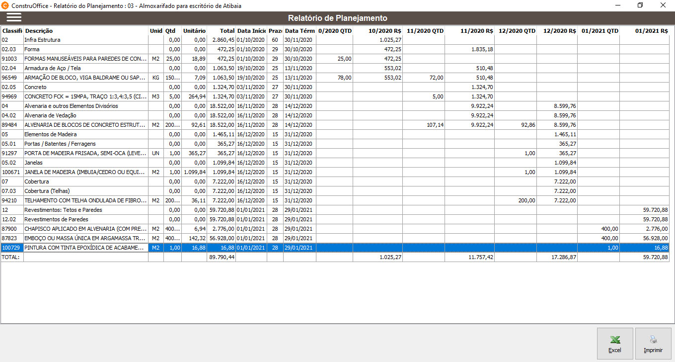Viewport: 675px width, 362px height.
Task: Click 11/2020 QTD value 107,14
Action: (x=435, y=125)
